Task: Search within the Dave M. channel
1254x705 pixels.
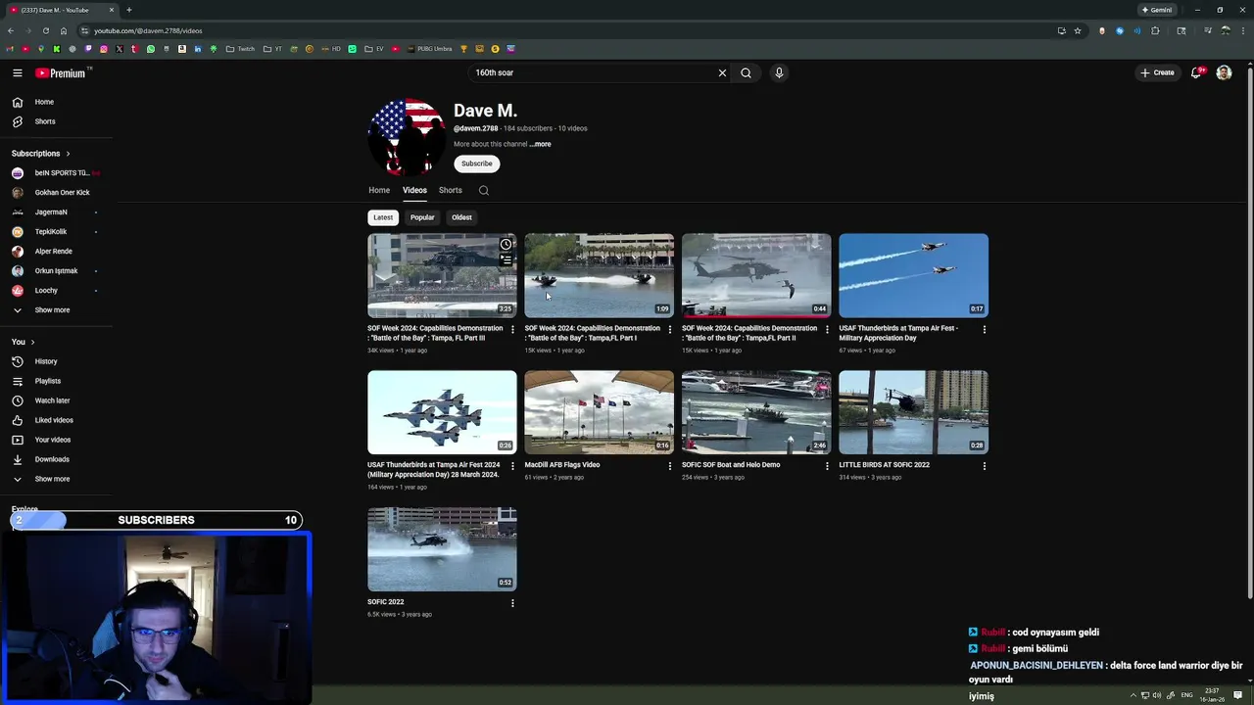Action: (483, 190)
